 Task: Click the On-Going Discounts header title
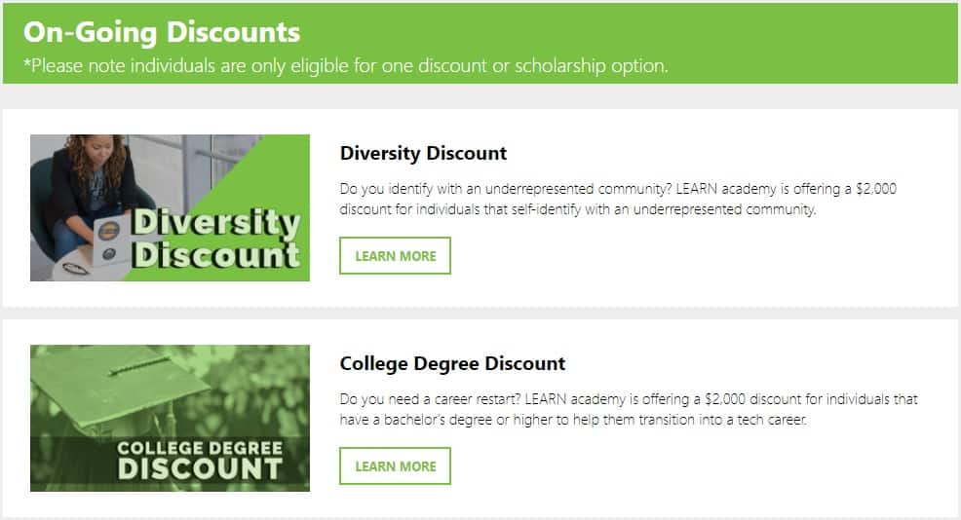(x=162, y=32)
